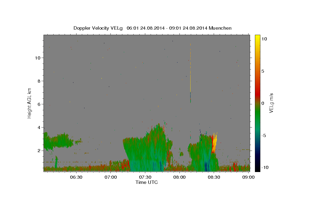This screenshot has width=309, height=206.
Task: Click the 08:30 time tick label
Action: tap(214, 177)
